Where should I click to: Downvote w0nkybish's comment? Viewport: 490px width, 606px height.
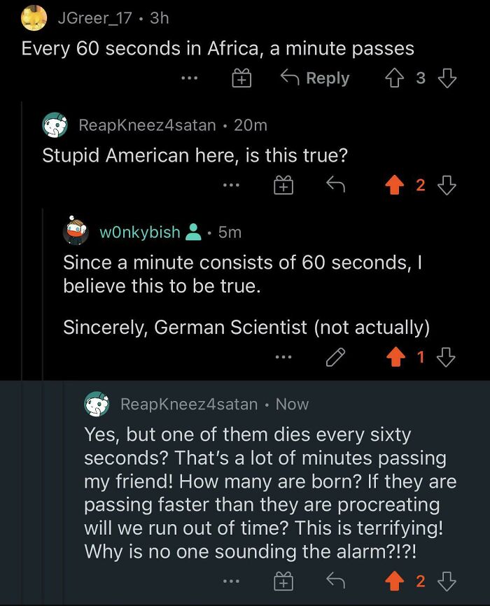pos(445,357)
